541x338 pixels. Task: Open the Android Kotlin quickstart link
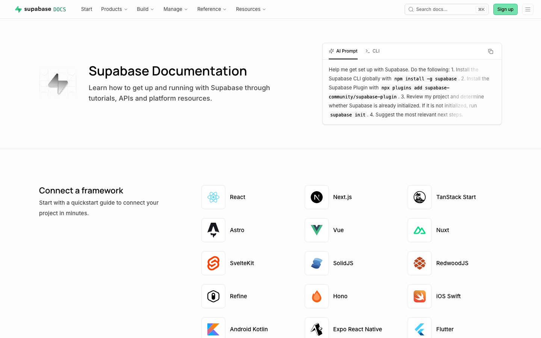249,329
